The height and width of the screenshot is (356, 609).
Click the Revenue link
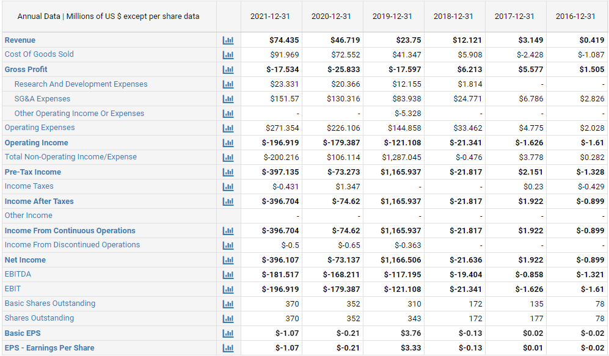[x=20, y=40]
